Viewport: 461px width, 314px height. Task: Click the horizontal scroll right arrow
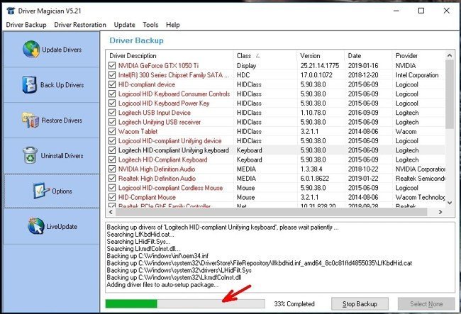coord(440,212)
